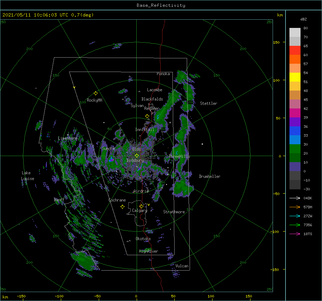
Task: Pick the bright green swatch in dBZ legend
Action: [295, 149]
